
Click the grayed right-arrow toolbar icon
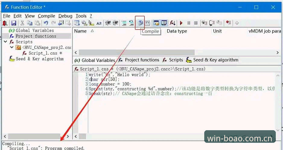(x=237, y=23)
